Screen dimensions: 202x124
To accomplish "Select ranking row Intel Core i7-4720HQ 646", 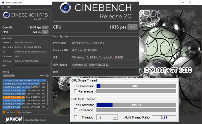I will (x=24, y=100).
